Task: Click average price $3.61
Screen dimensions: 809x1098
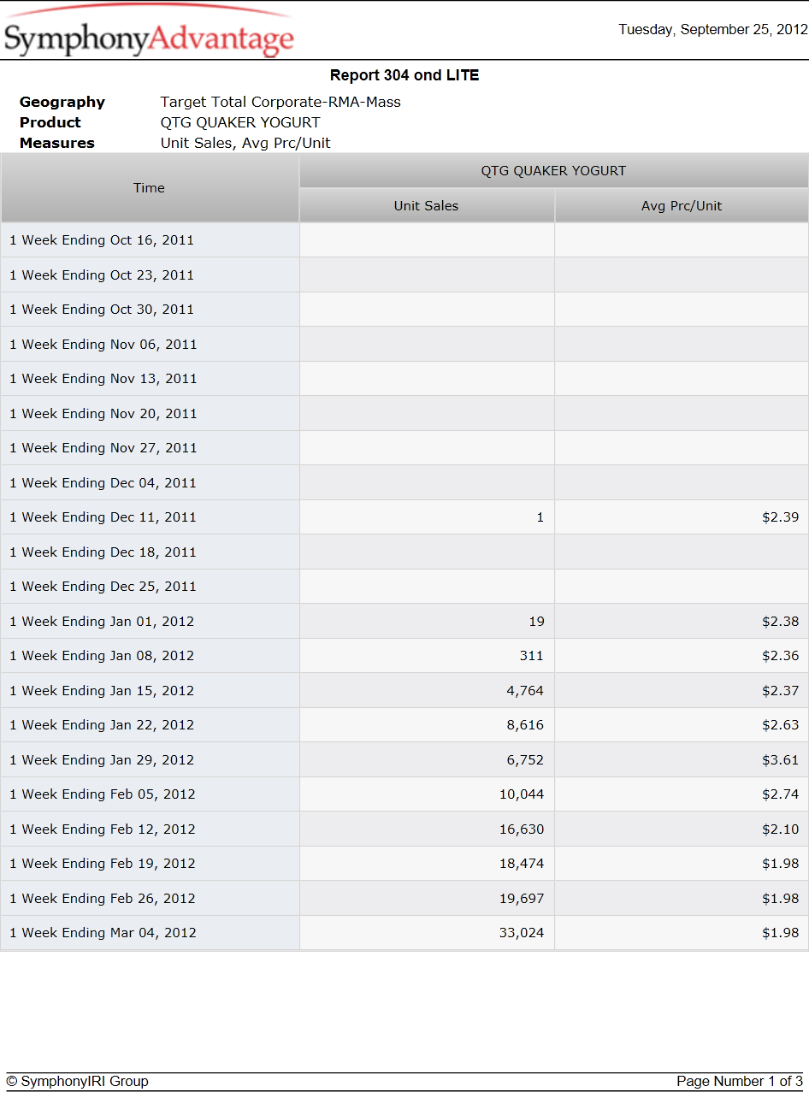Action: point(781,760)
